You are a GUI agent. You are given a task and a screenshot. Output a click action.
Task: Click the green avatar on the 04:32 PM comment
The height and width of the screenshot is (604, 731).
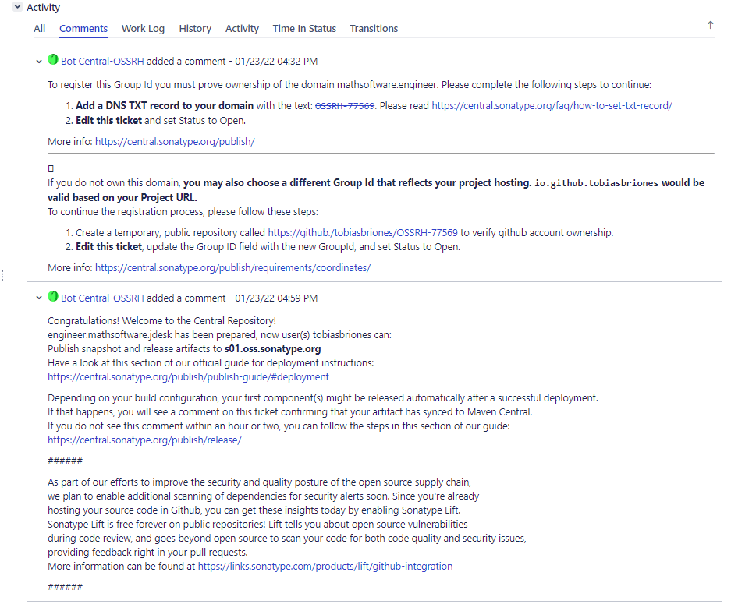pyautogui.click(x=53, y=59)
